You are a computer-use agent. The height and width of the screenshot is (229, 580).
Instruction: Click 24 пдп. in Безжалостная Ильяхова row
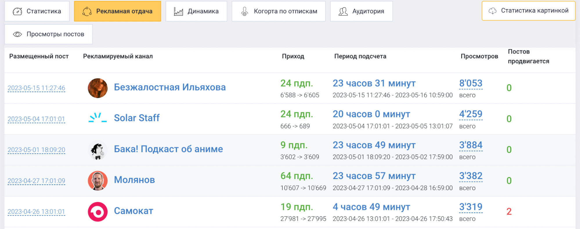click(297, 83)
